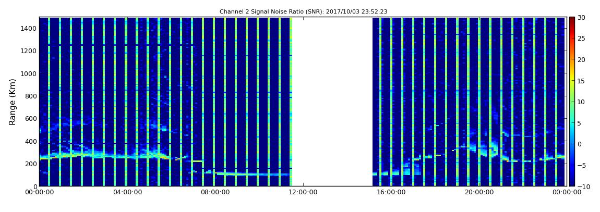Click the 400 tick label on the range axis
The image size is (600, 212).
pyautogui.click(x=31, y=141)
